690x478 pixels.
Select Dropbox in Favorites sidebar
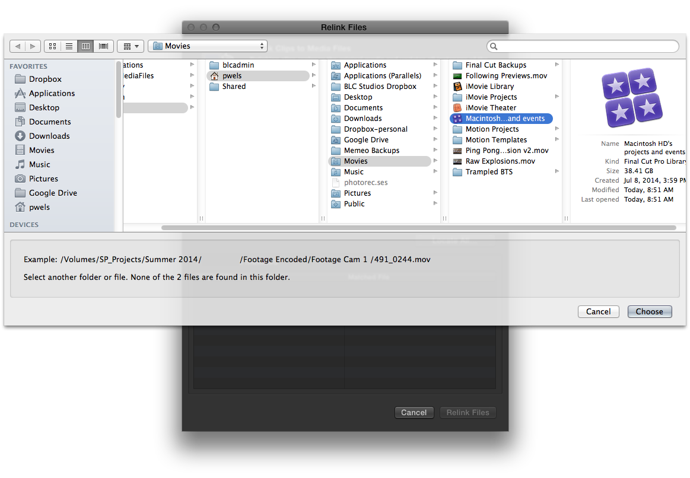(x=45, y=79)
